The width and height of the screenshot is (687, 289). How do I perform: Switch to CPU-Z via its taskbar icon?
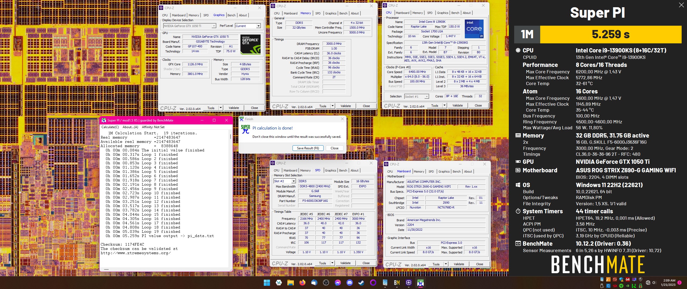pyautogui.click(x=409, y=283)
